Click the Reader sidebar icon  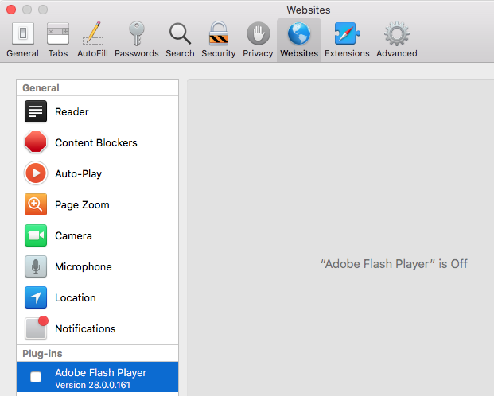(x=36, y=111)
